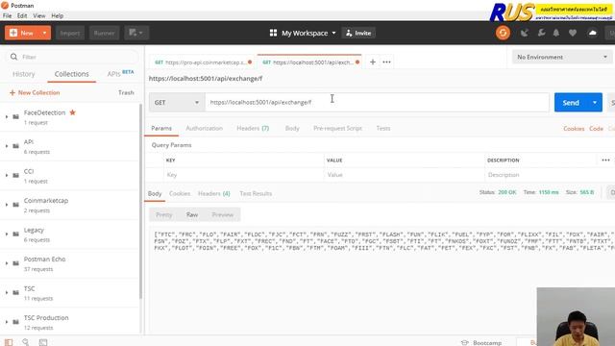Expand the API collection

pos(7,146)
